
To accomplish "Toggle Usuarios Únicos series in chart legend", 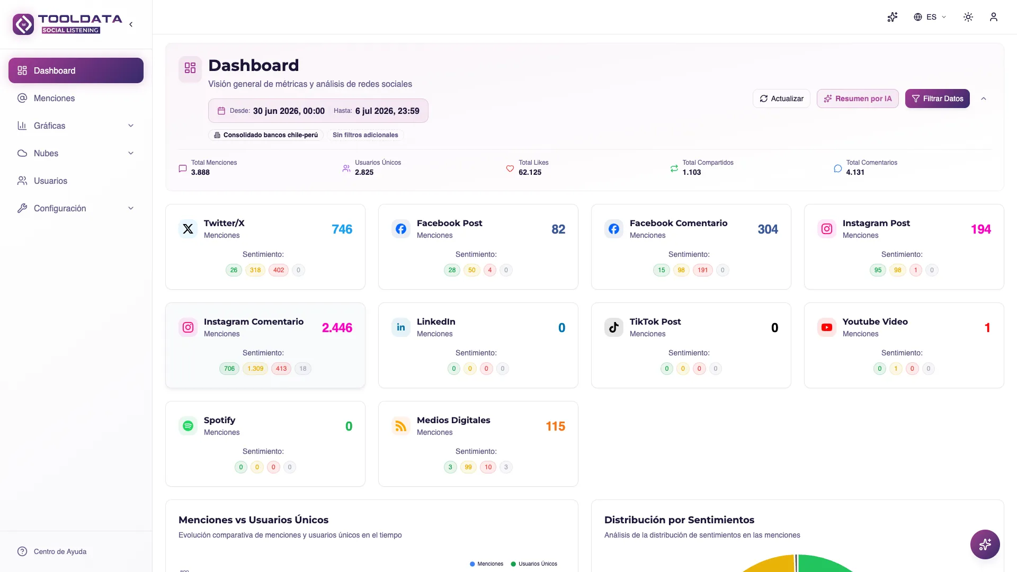I will (534, 564).
